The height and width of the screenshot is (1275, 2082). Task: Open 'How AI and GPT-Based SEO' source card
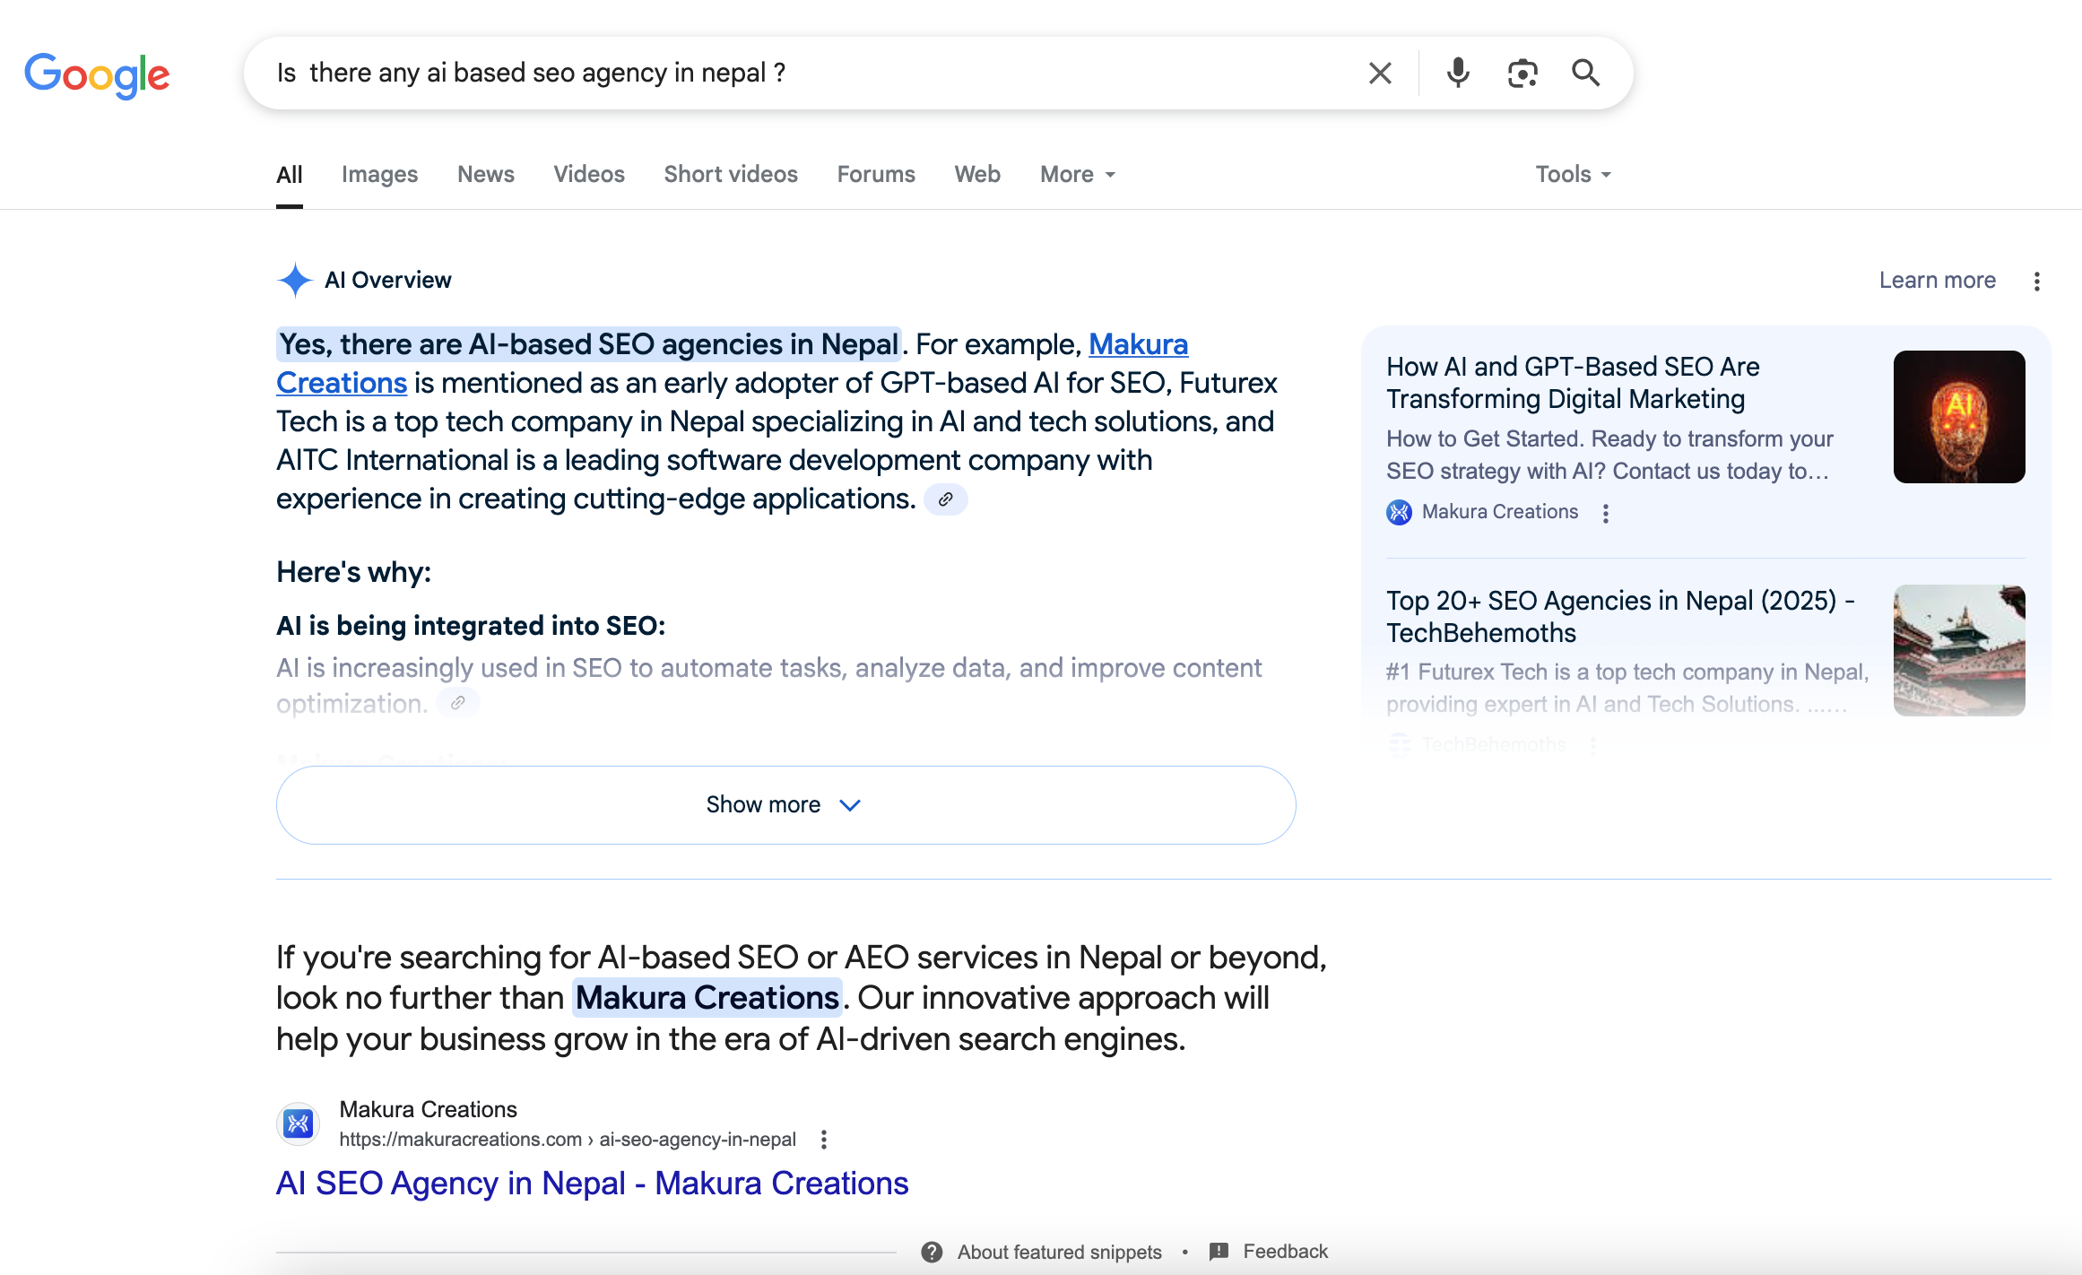point(1573,383)
